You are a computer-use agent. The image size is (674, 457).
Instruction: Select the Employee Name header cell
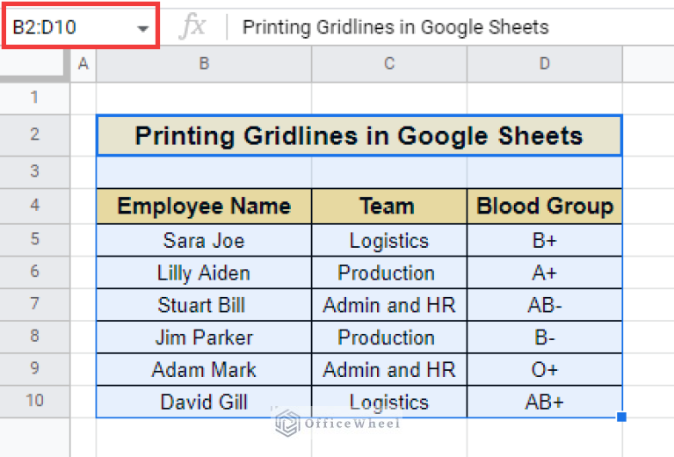point(204,207)
